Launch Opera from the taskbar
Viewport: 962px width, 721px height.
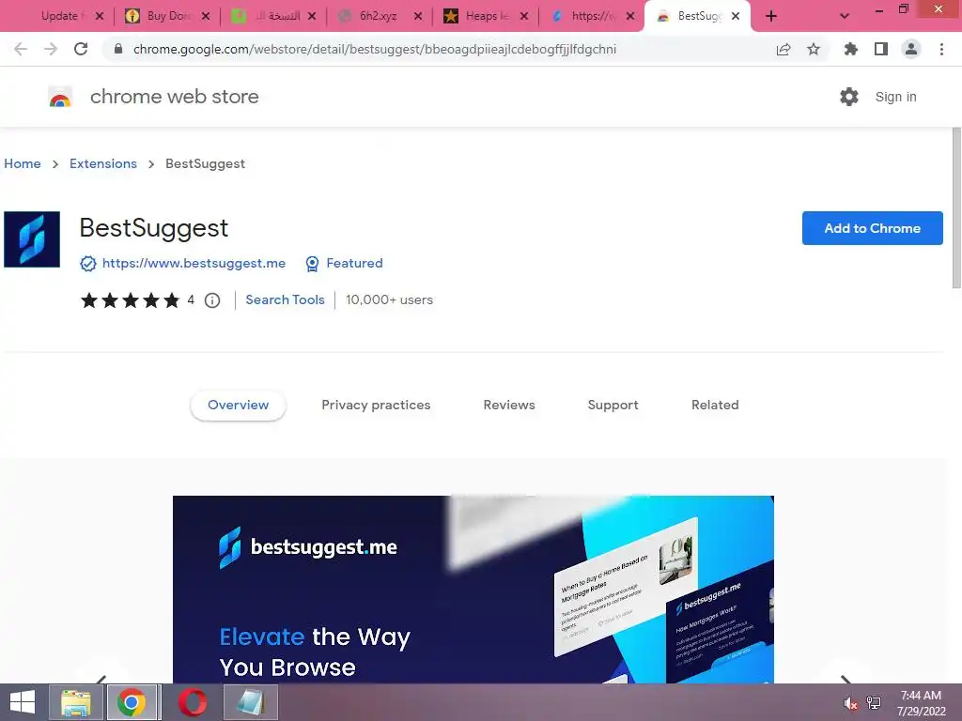point(192,702)
